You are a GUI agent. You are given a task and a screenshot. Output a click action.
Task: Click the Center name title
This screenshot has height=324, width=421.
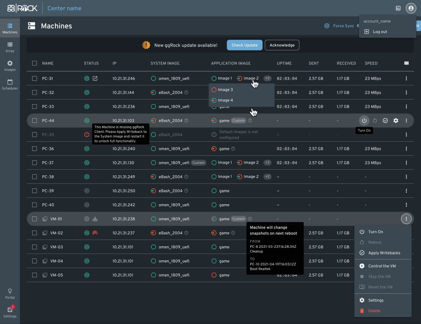click(x=64, y=8)
